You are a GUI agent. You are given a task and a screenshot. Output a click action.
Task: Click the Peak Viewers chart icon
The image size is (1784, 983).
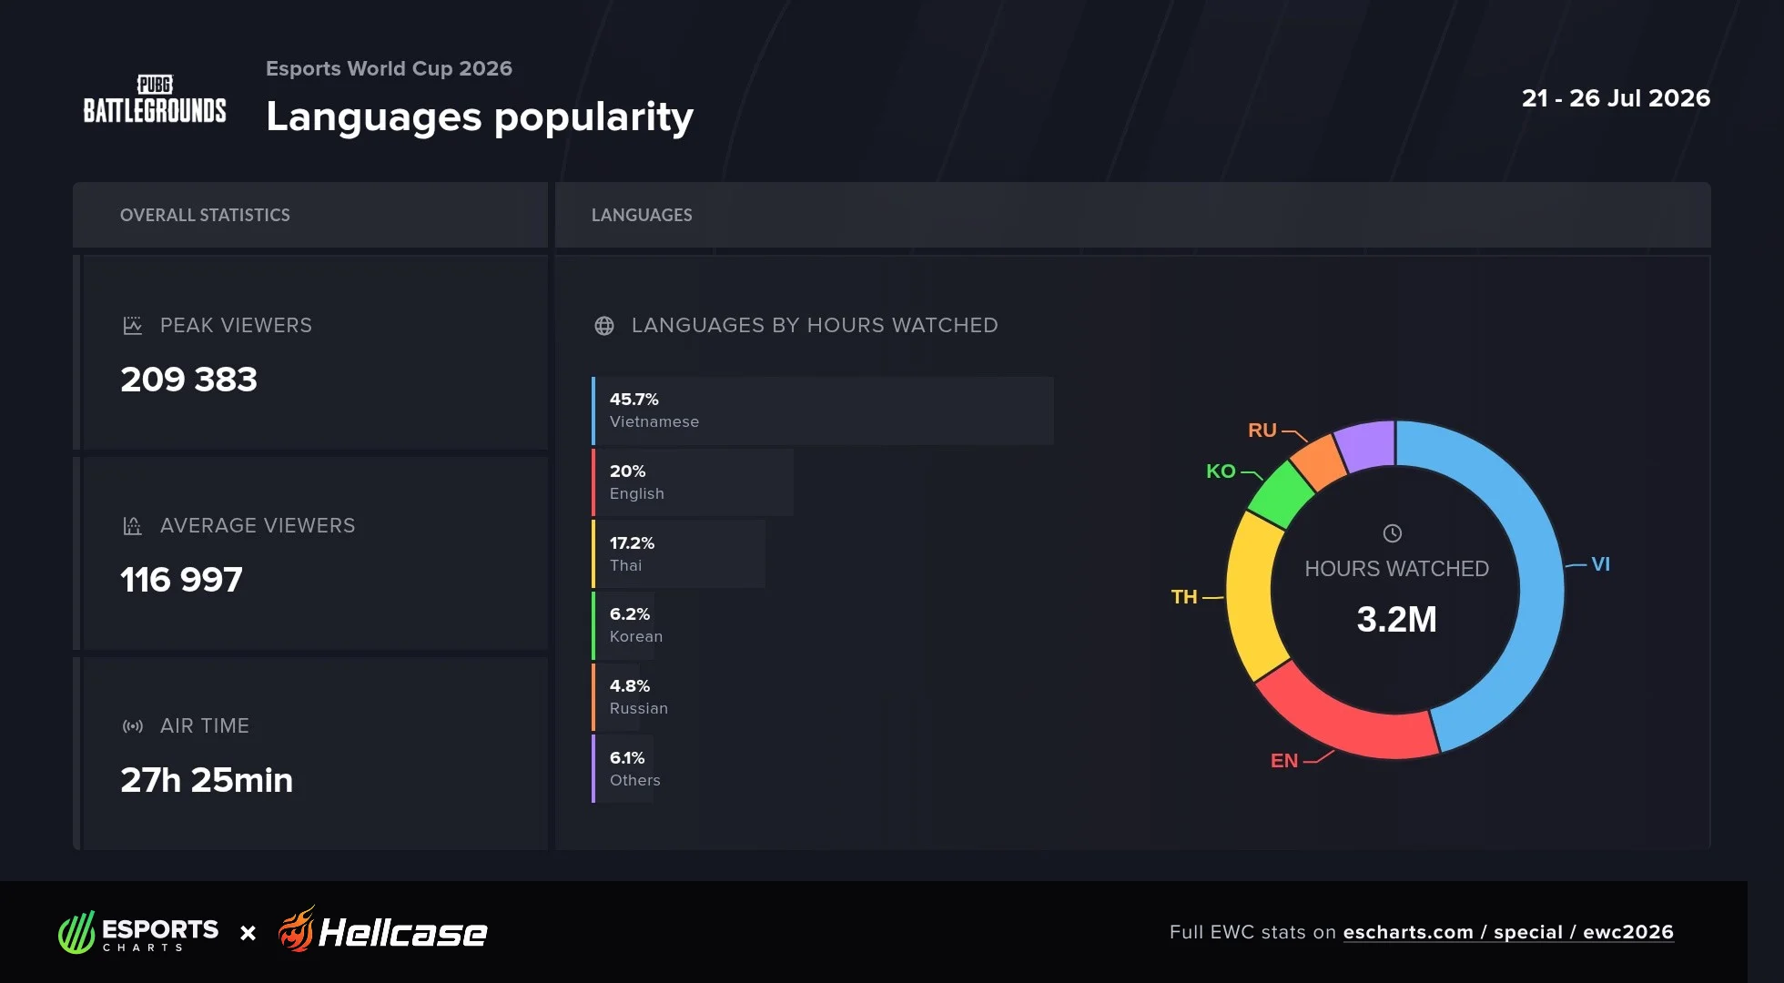[132, 326]
